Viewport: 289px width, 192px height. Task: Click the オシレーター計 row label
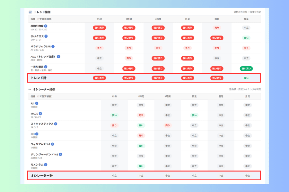pos(42,176)
